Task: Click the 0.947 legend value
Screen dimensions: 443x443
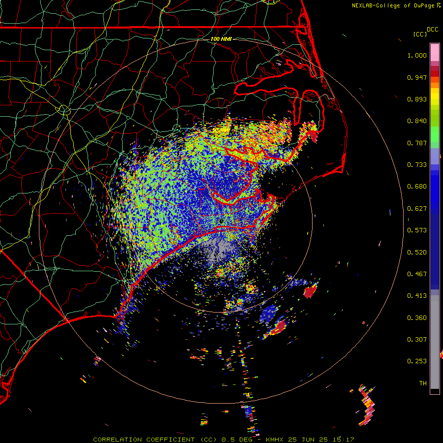Action: [417, 77]
